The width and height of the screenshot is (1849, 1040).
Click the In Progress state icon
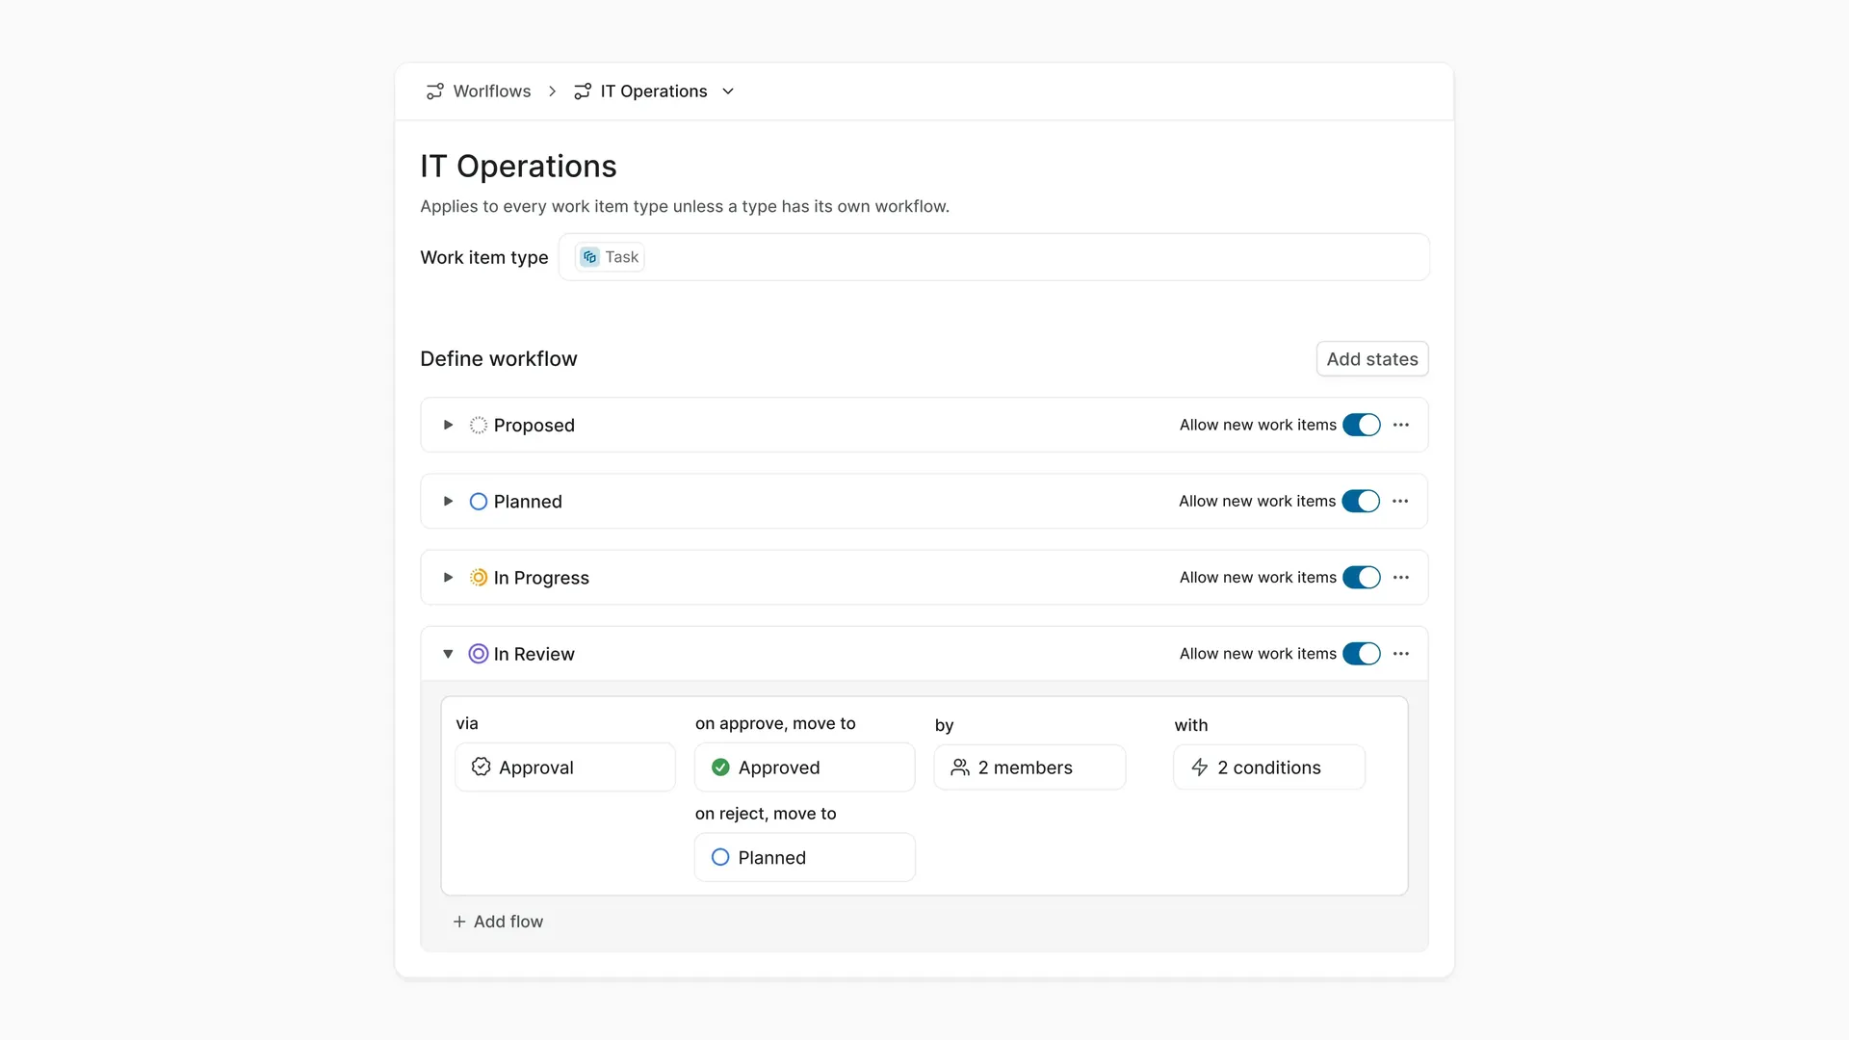tap(478, 578)
